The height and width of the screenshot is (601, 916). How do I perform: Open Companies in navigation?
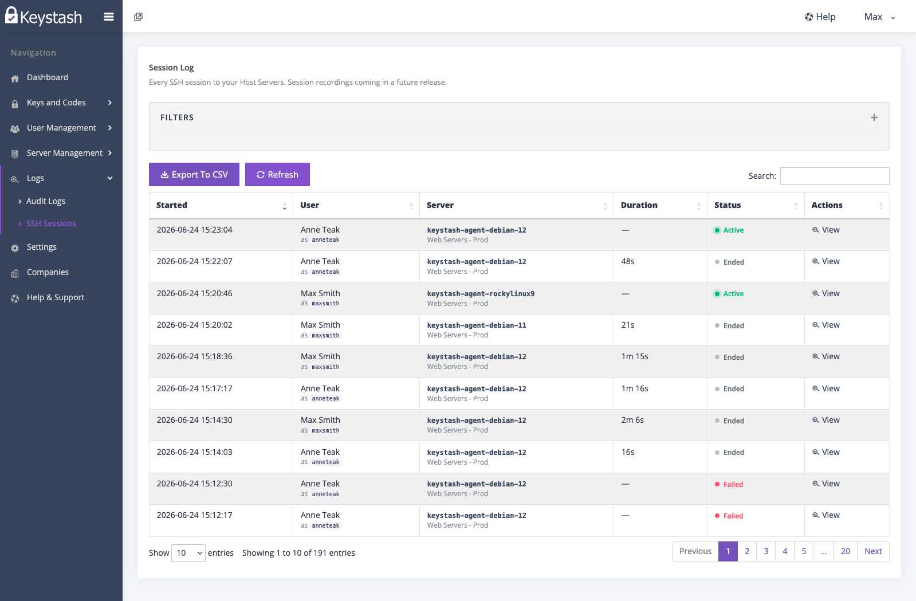48,272
